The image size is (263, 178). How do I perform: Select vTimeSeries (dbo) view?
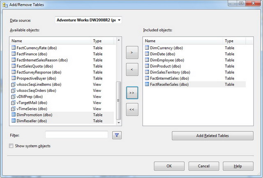(62, 109)
